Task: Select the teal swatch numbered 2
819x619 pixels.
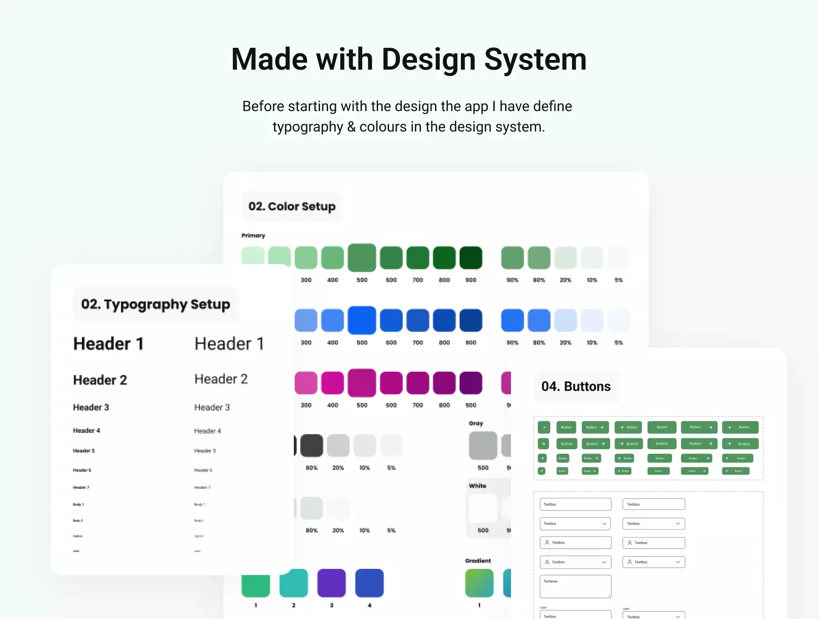Action: [293, 583]
